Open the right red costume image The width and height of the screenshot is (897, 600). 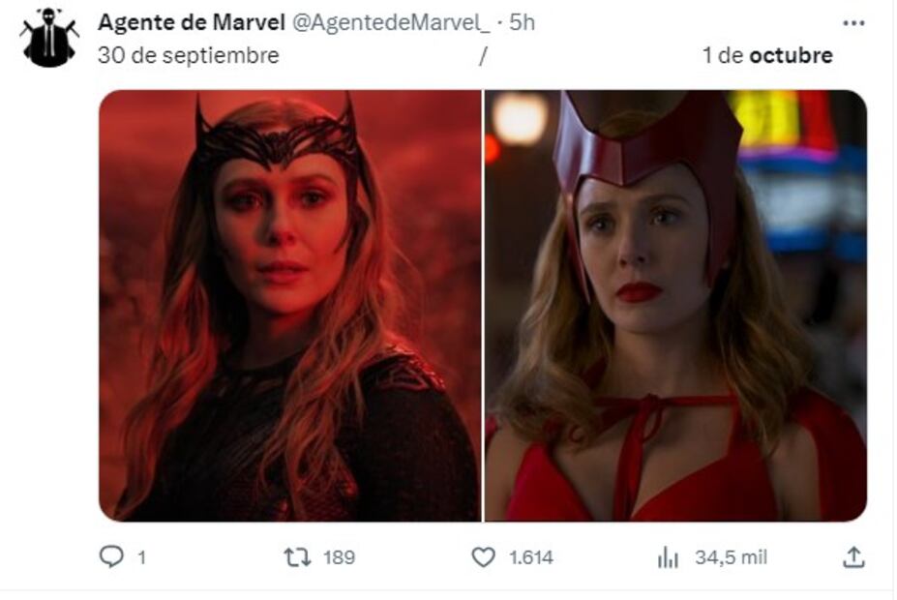pos(674,306)
